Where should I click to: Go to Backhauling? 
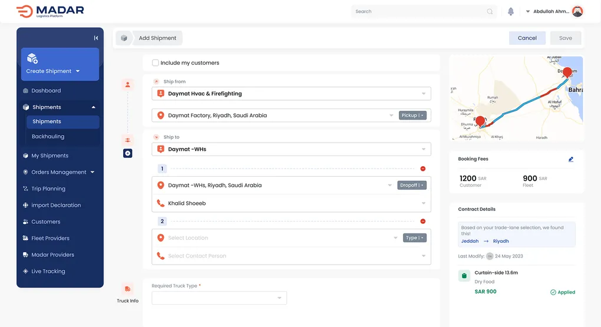point(48,137)
